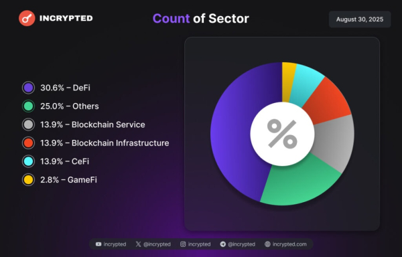Click the August 30, 2025 date badge
Viewport: 402px width, 257px height.
click(x=360, y=19)
